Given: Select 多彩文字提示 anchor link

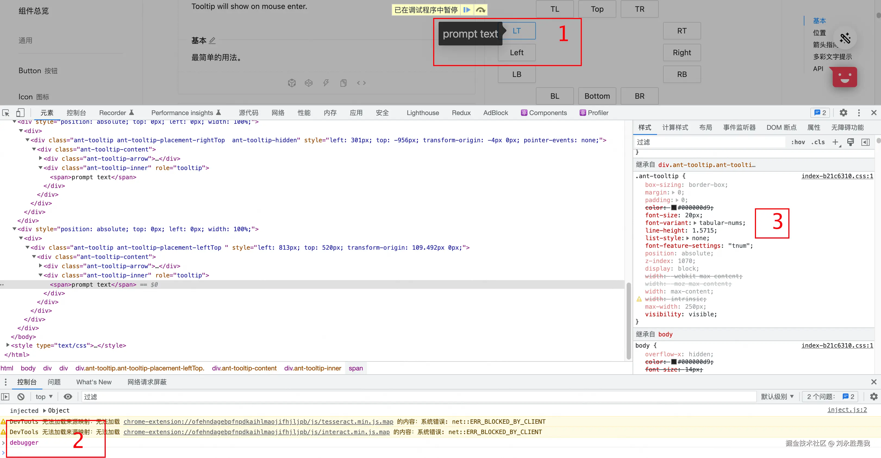Looking at the screenshot, I should [832, 57].
